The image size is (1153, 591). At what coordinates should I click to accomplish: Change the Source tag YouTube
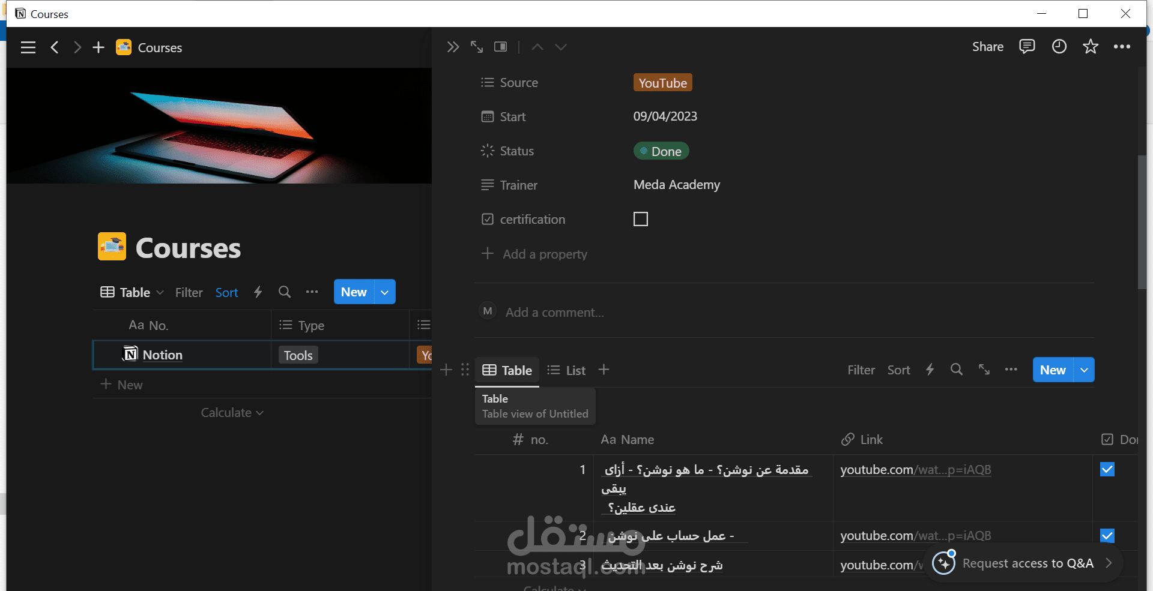[663, 83]
